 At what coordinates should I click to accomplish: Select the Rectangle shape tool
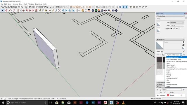pyautogui.click(x=18, y=10)
